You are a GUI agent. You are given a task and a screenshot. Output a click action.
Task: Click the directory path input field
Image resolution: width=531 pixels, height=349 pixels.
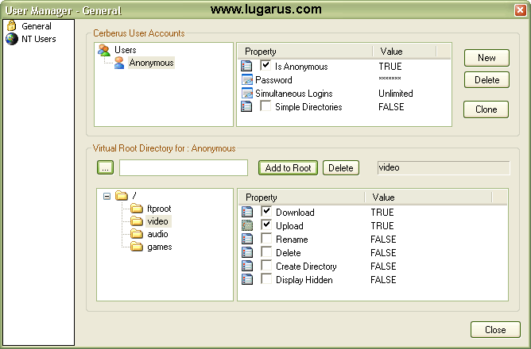tap(184, 168)
